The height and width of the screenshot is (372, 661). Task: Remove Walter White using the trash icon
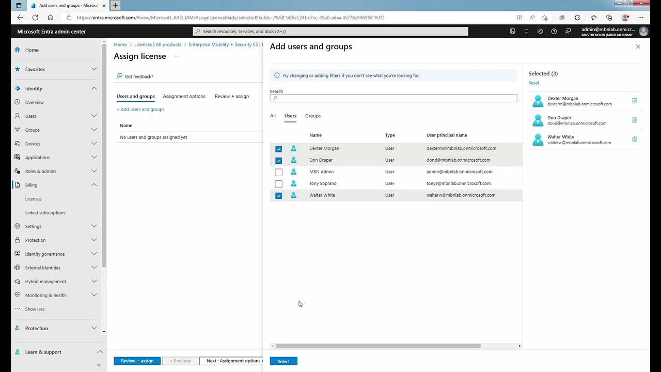[635, 139]
